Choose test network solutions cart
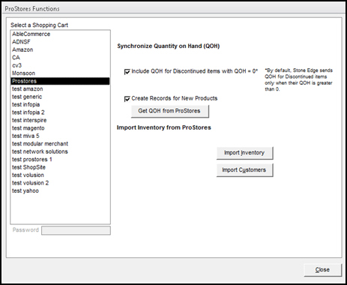Screen dimensions: 347x285 [x=60, y=151]
